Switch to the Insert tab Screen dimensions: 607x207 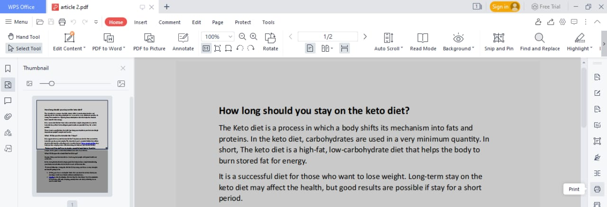click(140, 22)
